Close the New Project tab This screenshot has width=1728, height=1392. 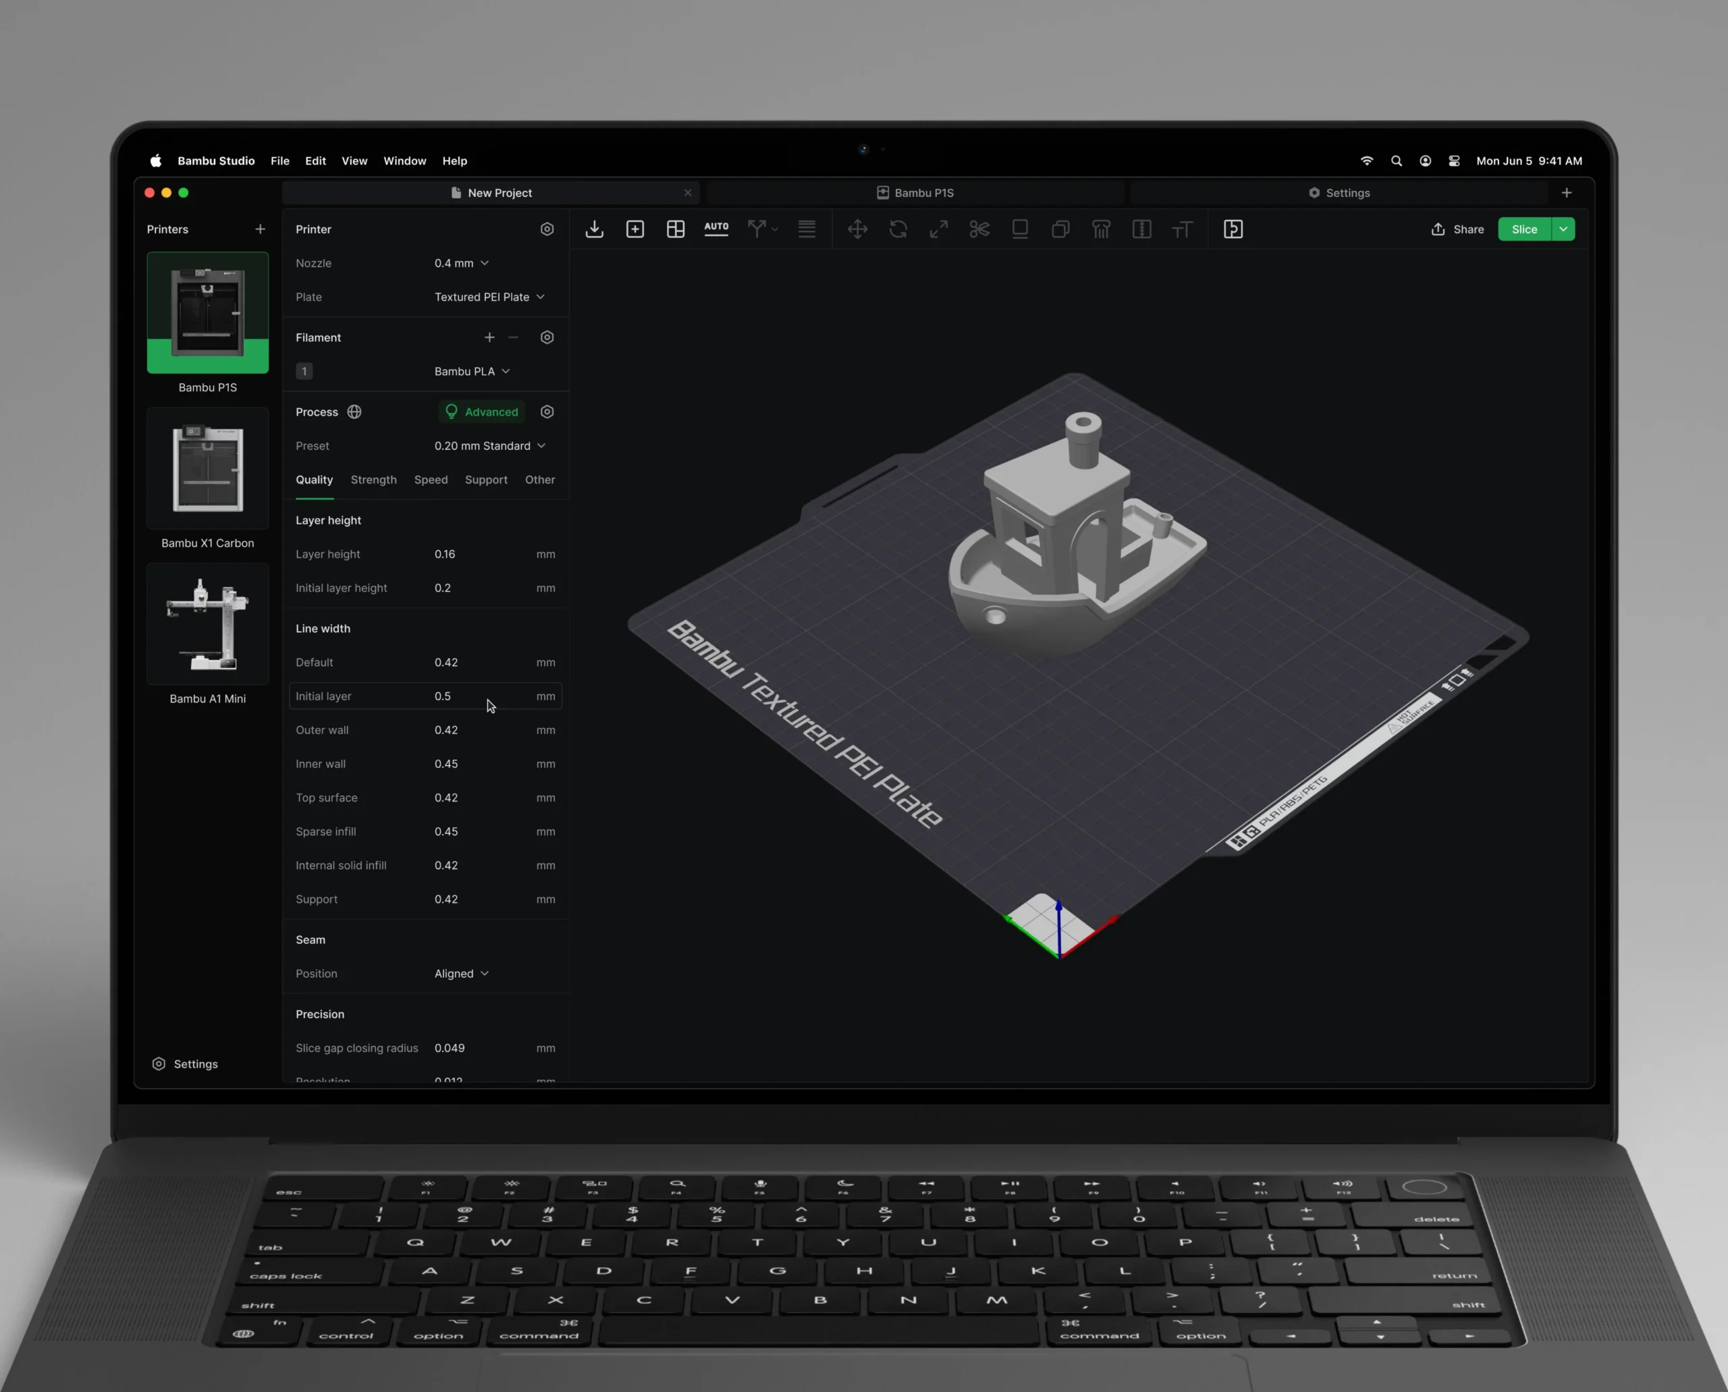(688, 192)
